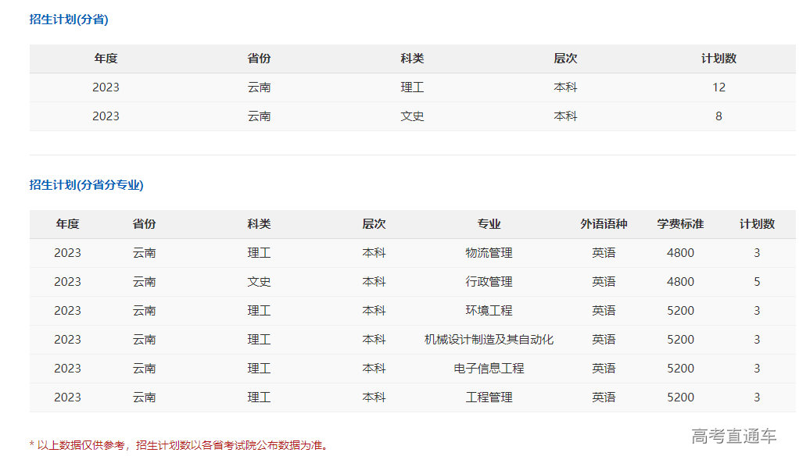Click the 外语语种 column header
Image resolution: width=799 pixels, height=467 pixels.
(x=604, y=224)
